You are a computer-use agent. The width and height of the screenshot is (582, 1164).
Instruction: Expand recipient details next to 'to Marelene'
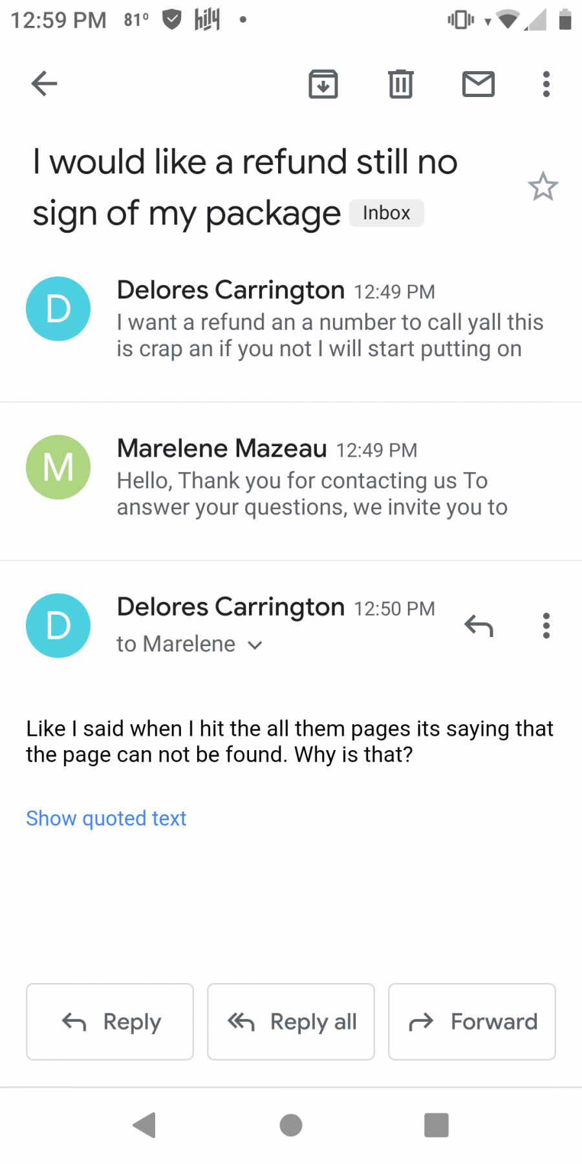(x=255, y=645)
